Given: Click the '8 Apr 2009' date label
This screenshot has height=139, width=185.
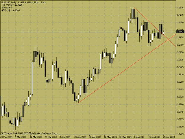Looking at the screenshot, I should [65, 137].
